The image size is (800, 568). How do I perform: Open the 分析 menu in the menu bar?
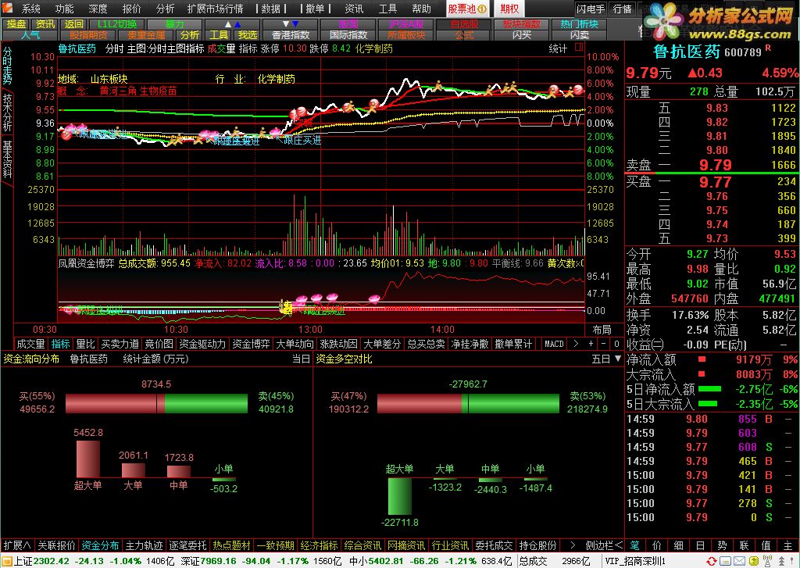pos(166,9)
